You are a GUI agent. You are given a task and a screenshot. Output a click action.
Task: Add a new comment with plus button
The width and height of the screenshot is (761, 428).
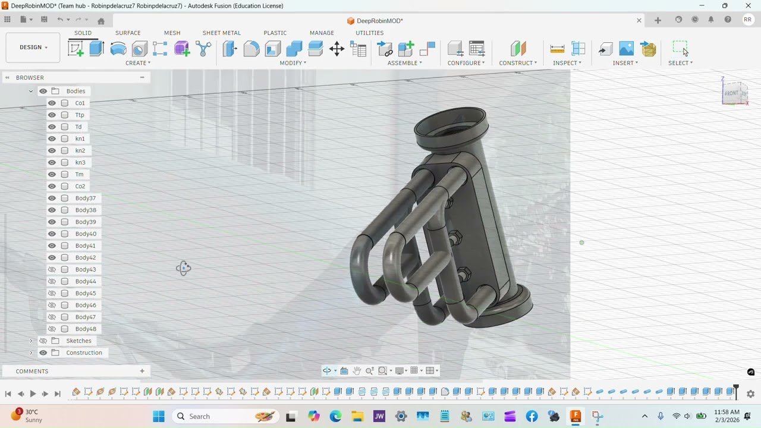tap(142, 371)
